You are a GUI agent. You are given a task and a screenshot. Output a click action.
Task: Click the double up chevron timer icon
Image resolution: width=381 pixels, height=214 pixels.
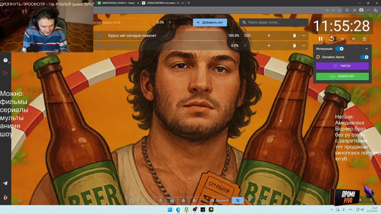click(x=364, y=39)
